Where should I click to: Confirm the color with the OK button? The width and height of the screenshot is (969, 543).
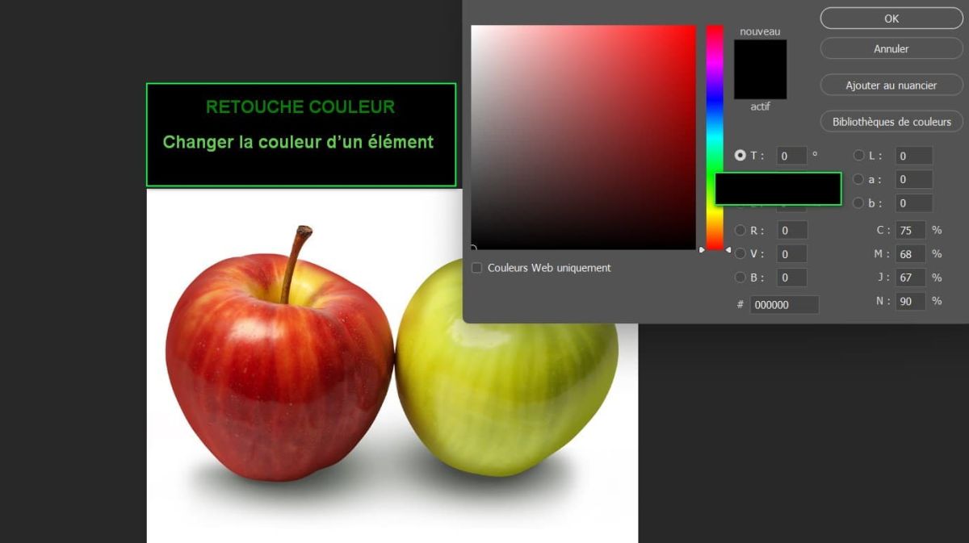891,18
